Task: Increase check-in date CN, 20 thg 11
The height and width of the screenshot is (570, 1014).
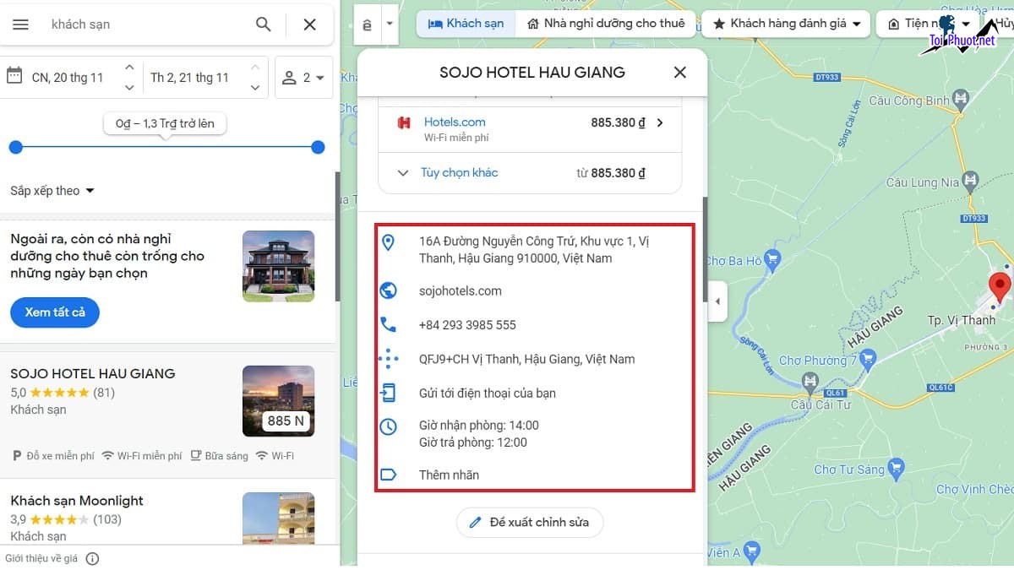Action: (129, 67)
